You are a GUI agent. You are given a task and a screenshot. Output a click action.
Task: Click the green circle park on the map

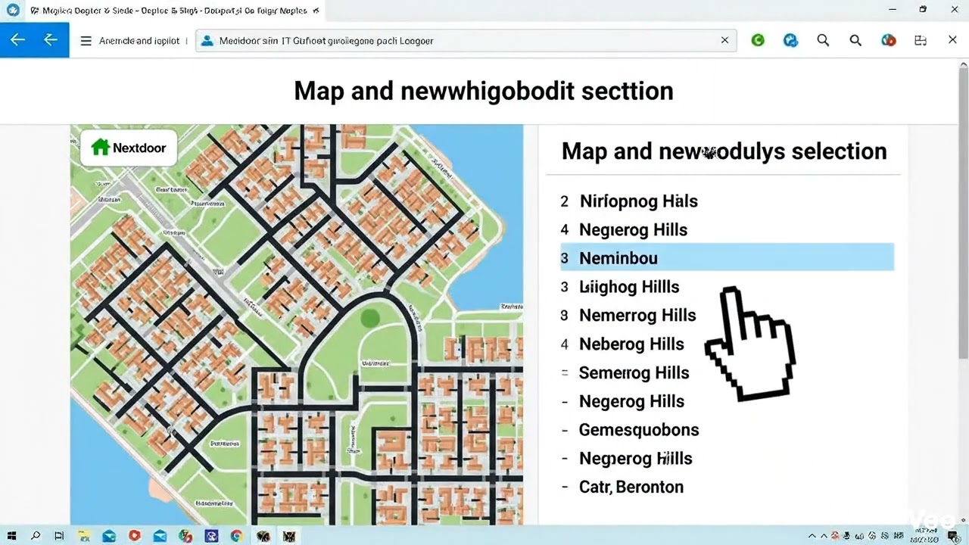point(369,317)
